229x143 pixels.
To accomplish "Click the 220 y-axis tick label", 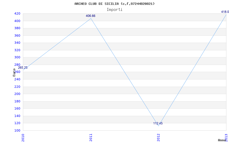I will click(17, 87).
